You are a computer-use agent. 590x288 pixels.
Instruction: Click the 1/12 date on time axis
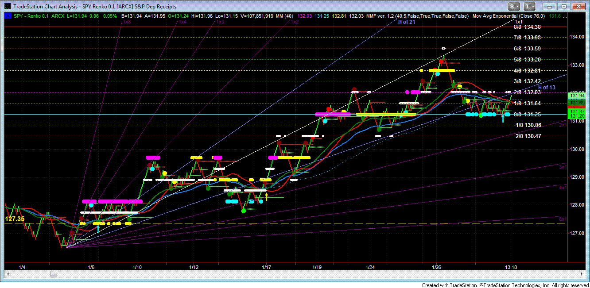click(194, 267)
